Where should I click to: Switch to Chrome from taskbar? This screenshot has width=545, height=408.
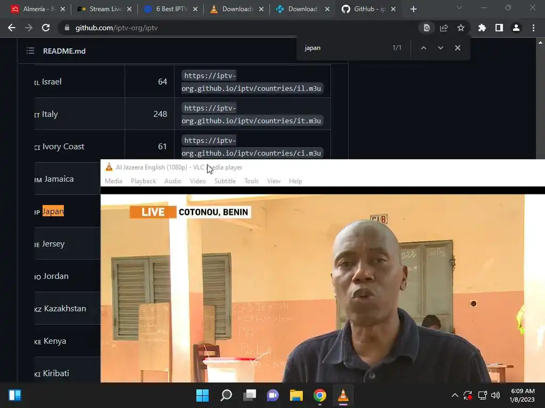320,395
